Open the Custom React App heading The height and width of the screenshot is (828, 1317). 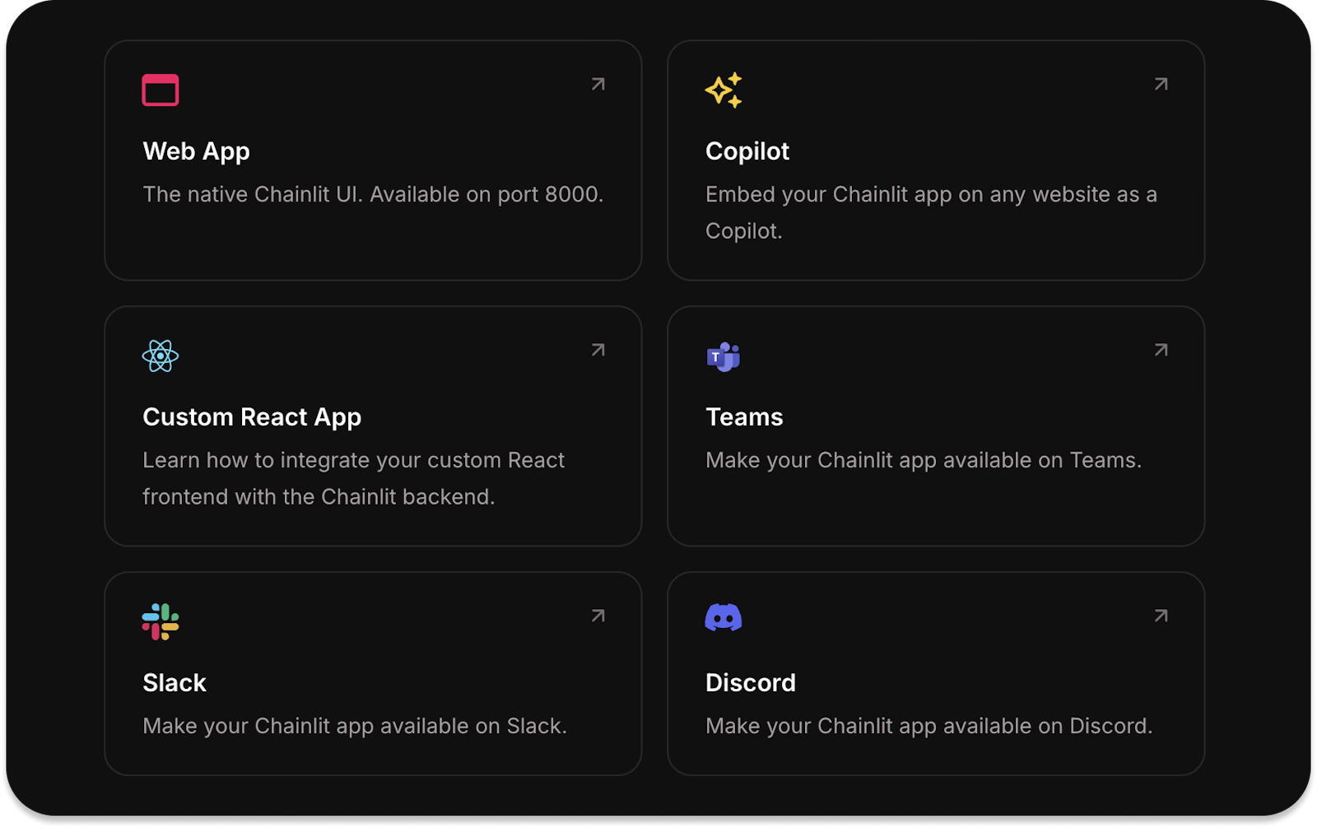click(252, 417)
